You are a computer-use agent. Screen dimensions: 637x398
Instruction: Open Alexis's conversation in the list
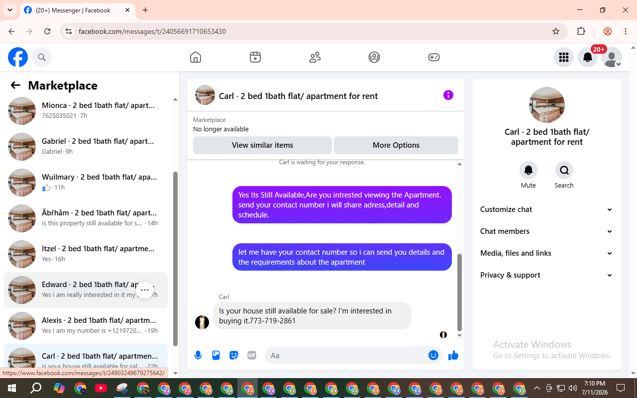(86, 325)
